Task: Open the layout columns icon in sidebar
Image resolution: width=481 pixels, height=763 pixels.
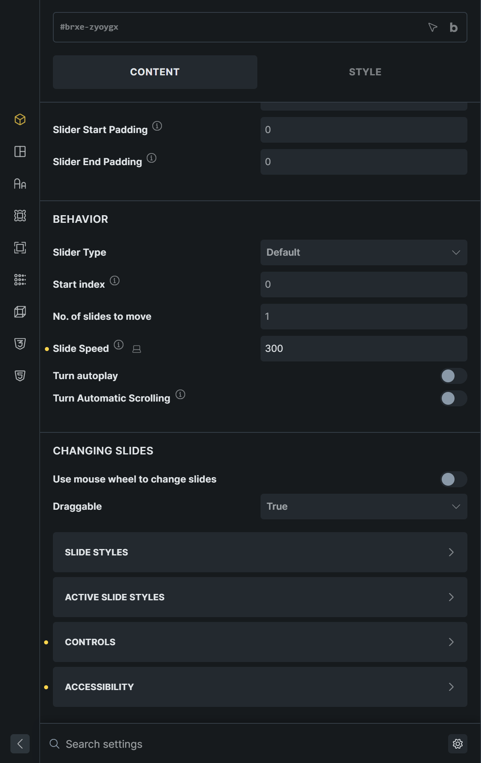Action: tap(20, 151)
